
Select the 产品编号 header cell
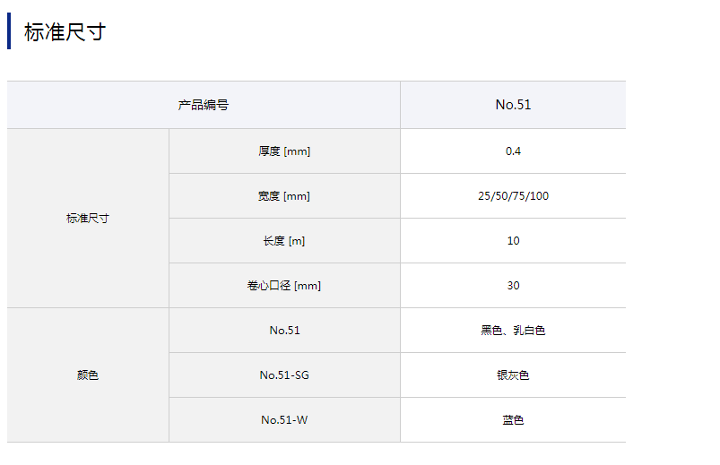point(204,105)
